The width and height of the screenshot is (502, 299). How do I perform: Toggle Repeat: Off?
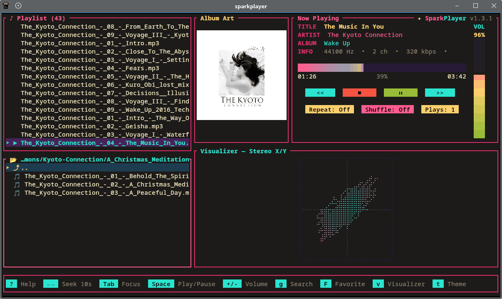[330, 110]
